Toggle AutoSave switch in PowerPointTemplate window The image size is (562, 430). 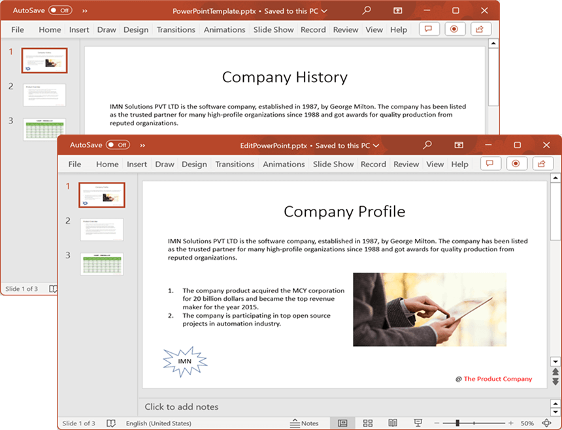[60, 10]
